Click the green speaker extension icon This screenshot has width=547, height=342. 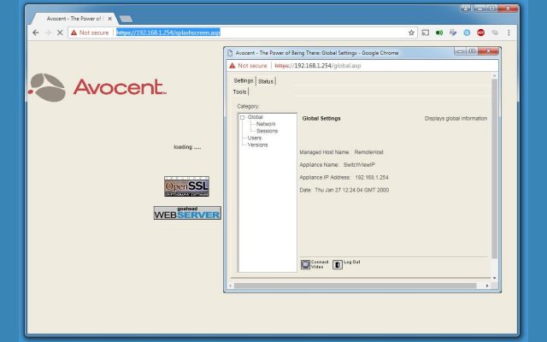(439, 32)
